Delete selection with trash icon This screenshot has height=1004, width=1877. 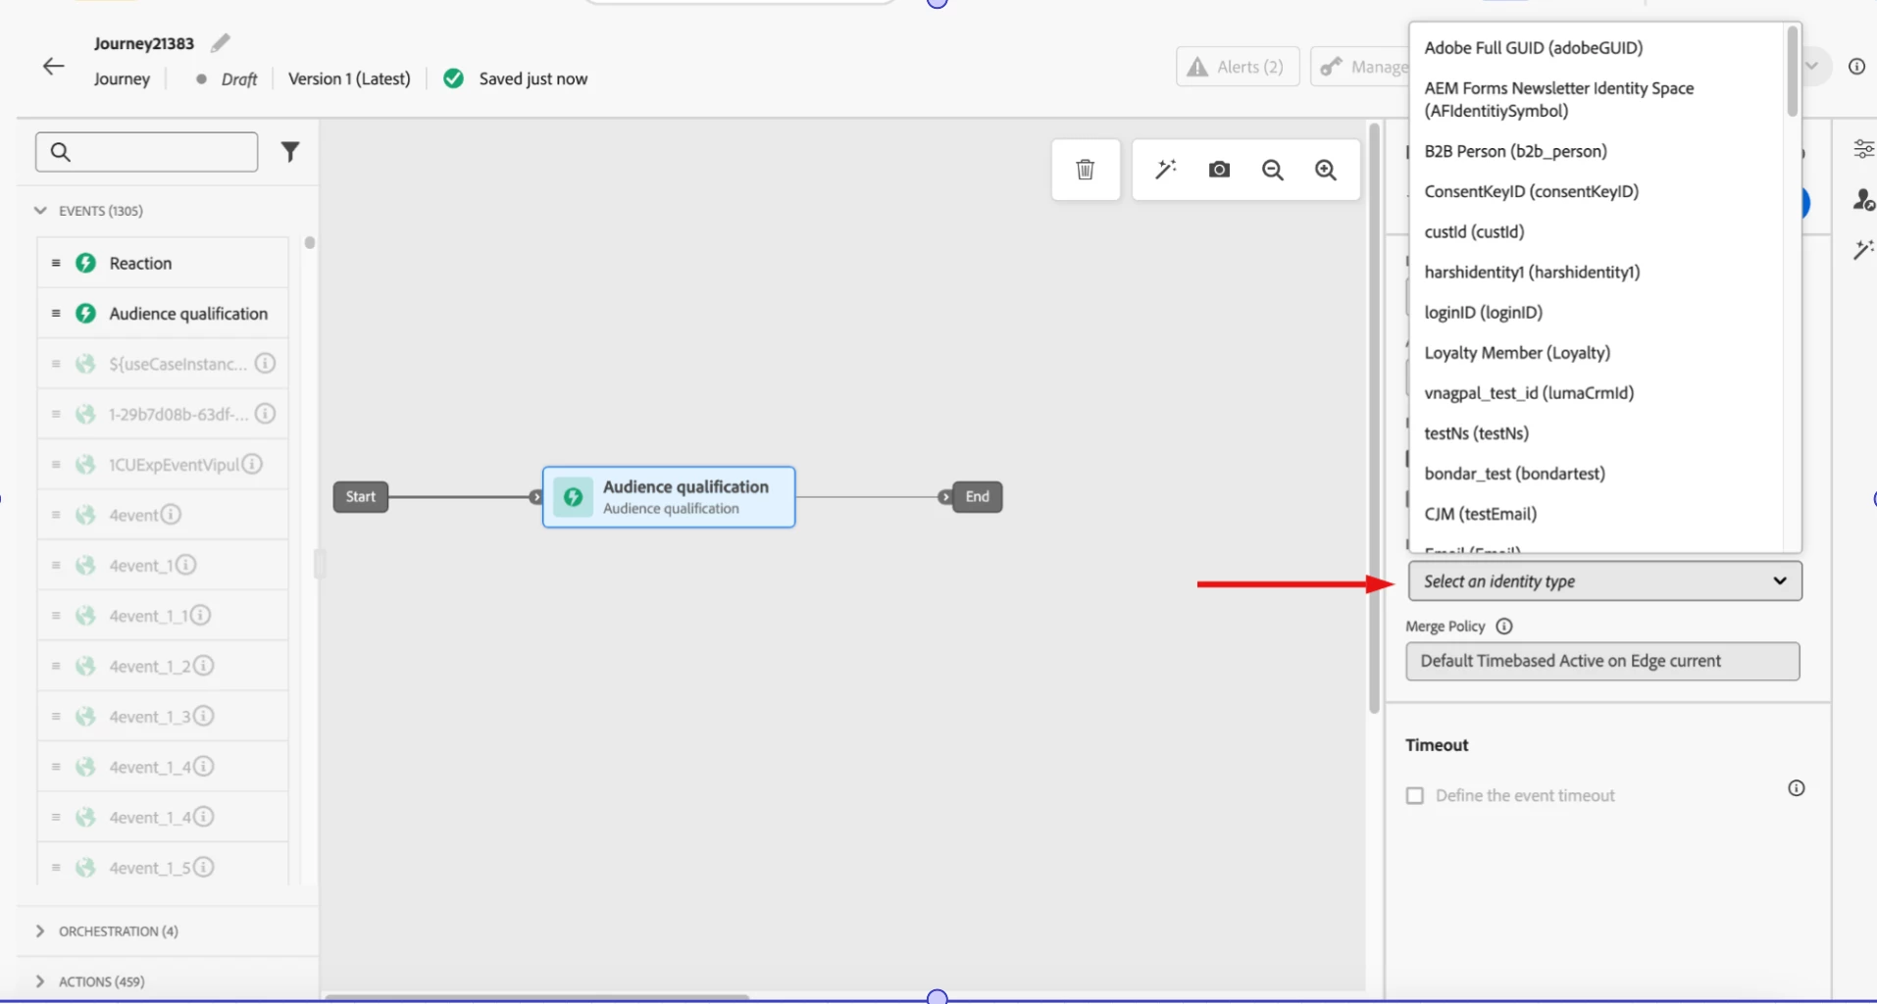click(x=1086, y=170)
